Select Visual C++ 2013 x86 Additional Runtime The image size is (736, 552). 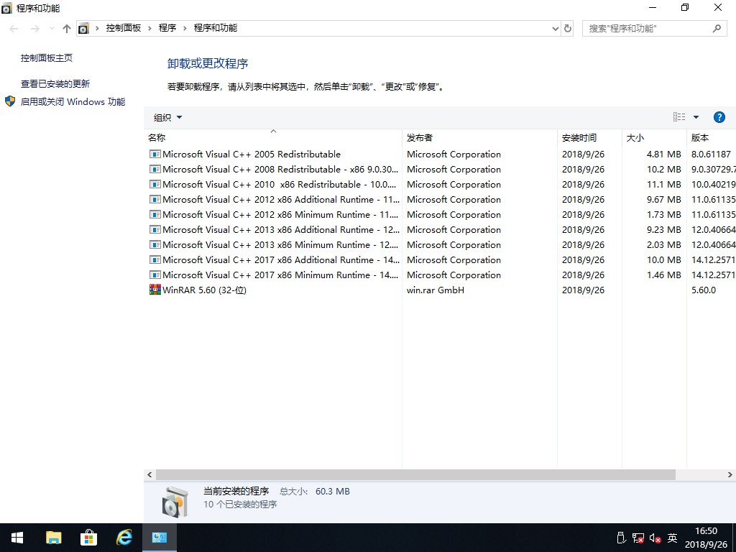[x=281, y=229]
